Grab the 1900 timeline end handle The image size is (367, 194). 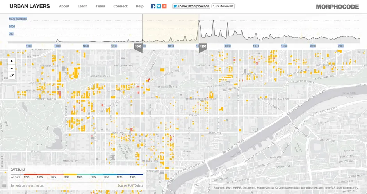tap(203, 47)
